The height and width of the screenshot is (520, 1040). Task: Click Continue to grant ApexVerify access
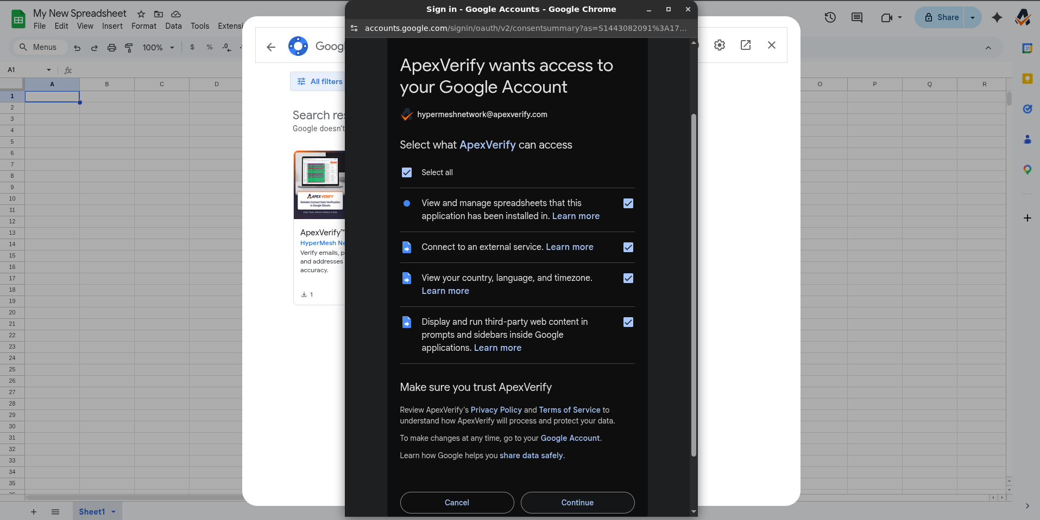[x=577, y=503]
